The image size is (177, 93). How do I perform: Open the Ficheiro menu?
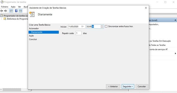click(x=5, y=7)
